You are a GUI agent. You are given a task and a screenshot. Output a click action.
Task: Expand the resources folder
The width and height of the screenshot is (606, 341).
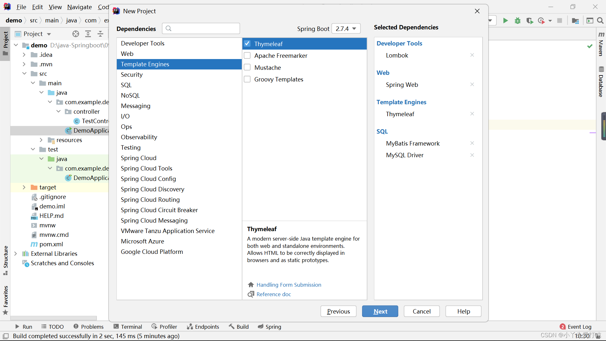[41, 140]
